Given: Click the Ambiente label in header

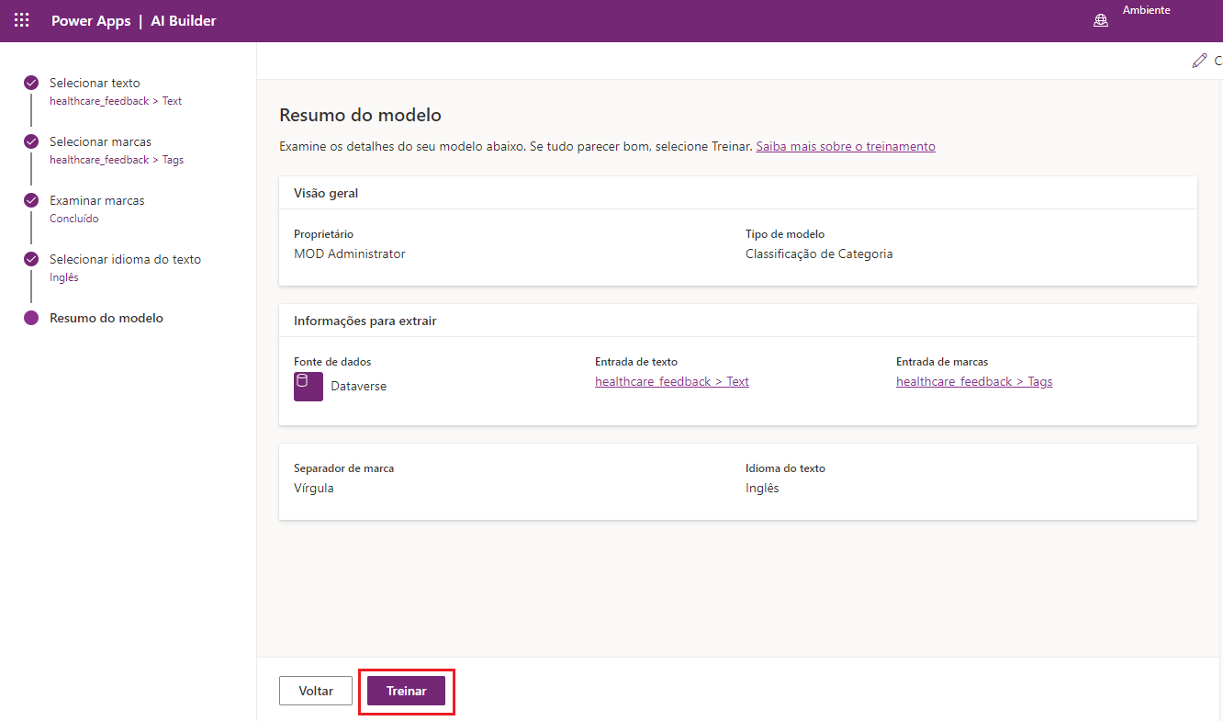Looking at the screenshot, I should pyautogui.click(x=1146, y=10).
